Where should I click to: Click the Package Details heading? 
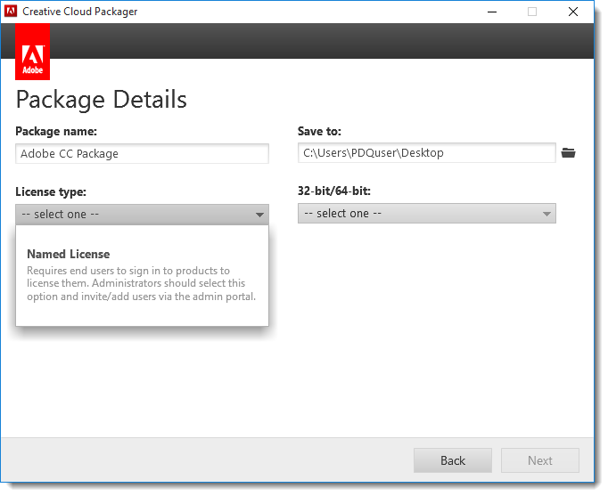coord(102,100)
